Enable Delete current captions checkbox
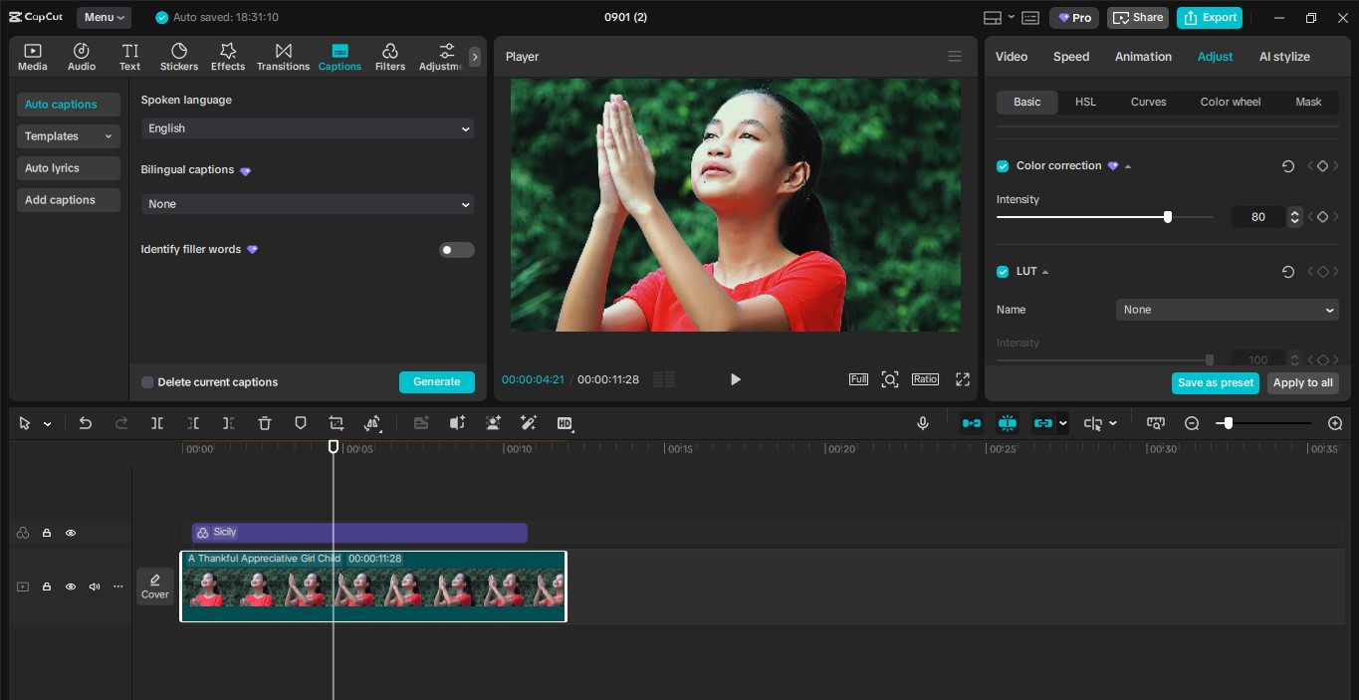Viewport: 1359px width, 700px height. tap(147, 382)
